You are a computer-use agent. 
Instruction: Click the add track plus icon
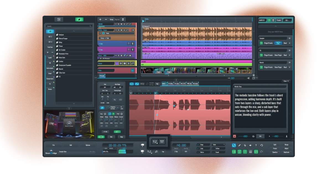(100, 19)
